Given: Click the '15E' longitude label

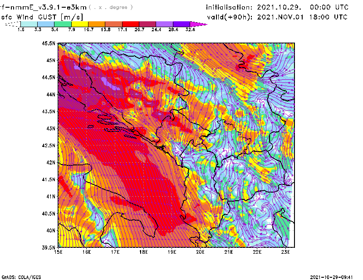Looking at the screenshot, I should 58,252.
